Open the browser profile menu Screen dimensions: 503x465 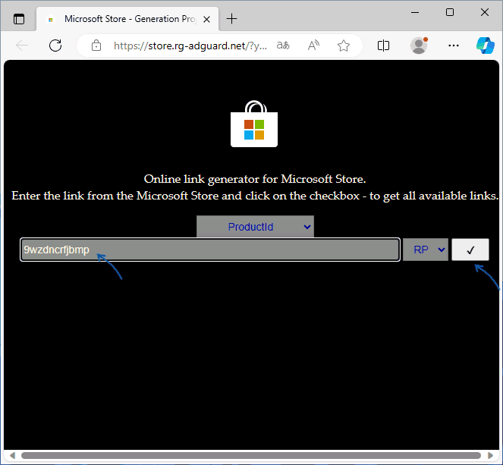[419, 46]
